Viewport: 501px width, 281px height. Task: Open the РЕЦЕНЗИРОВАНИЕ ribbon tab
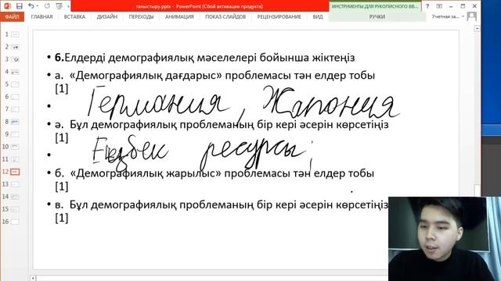coord(279,16)
